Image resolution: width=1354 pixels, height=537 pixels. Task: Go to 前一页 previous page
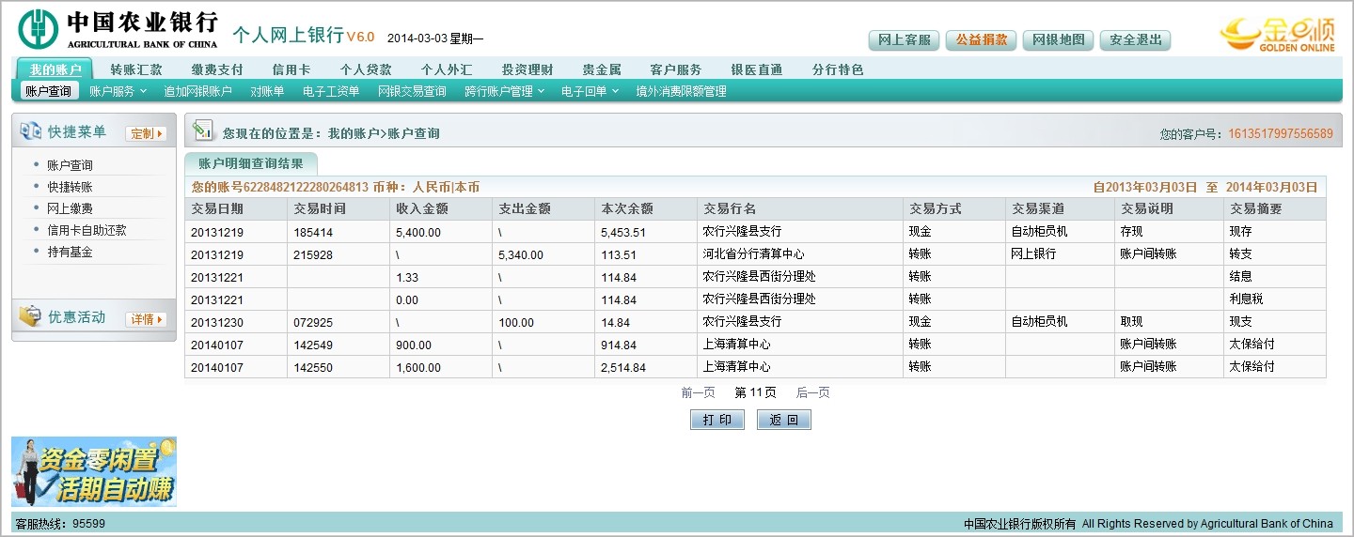(698, 392)
